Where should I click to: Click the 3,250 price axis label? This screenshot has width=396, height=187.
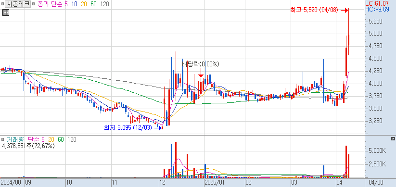click(375, 121)
